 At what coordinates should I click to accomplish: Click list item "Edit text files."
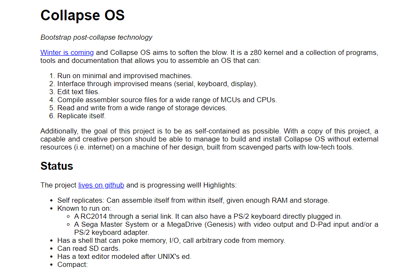point(79,92)
